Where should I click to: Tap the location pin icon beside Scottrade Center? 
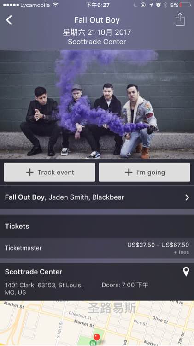[186, 272]
